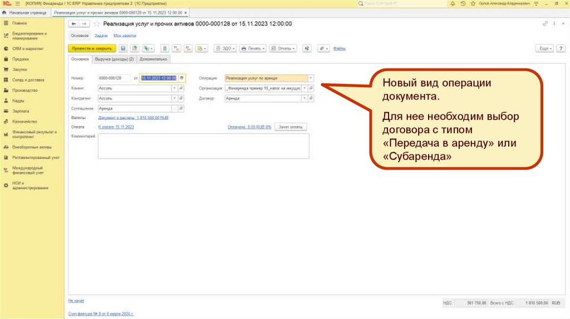Viewport: 570px width, 319px height.
Task: Mark document as favorite with star icon
Action: coord(97,24)
